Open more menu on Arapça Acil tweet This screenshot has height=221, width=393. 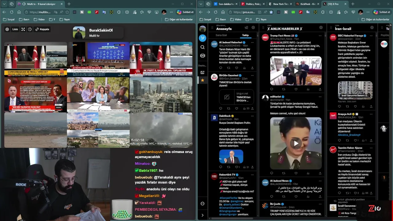click(371, 114)
